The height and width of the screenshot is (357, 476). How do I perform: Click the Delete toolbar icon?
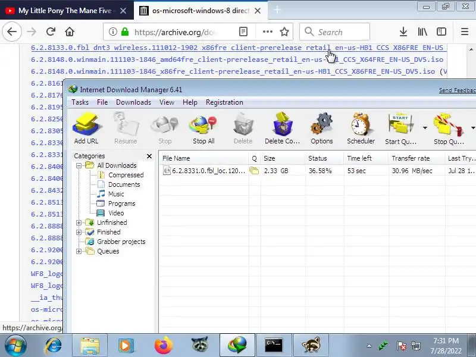pos(243,128)
